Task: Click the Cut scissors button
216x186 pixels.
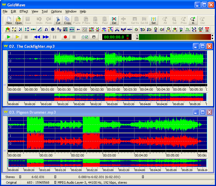Action: tap(58, 20)
